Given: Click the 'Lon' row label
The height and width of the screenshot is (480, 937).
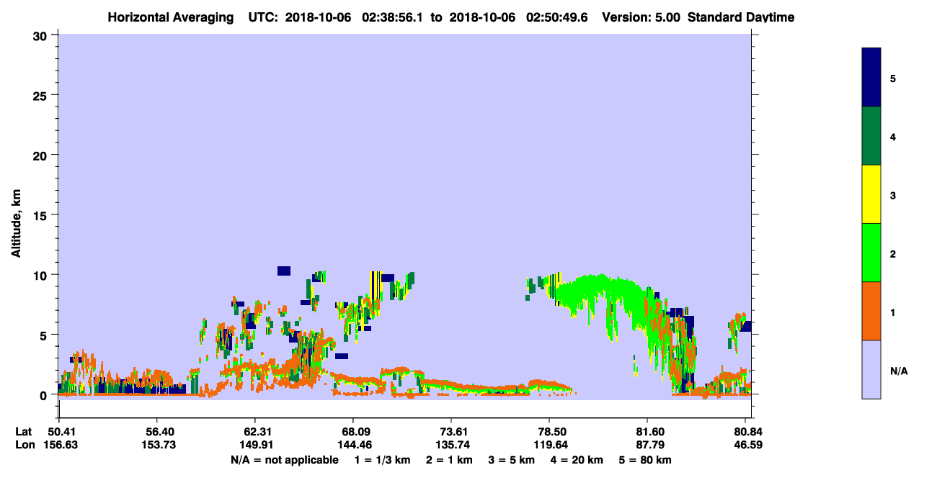Looking at the screenshot, I should 25,445.
